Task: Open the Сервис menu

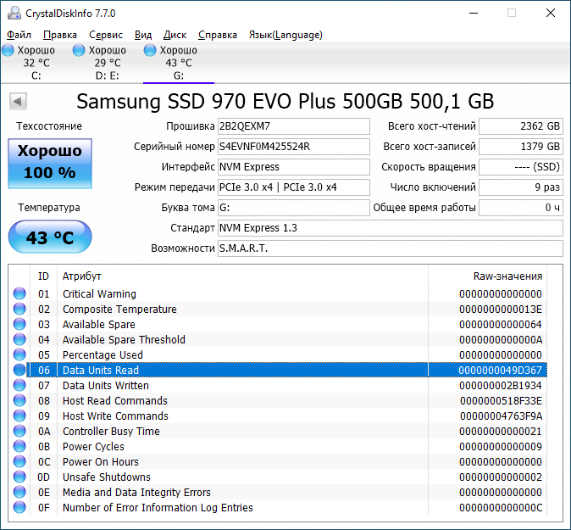Action: click(105, 35)
